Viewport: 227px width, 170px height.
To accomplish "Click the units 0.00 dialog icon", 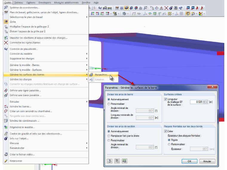I will [125, 161].
